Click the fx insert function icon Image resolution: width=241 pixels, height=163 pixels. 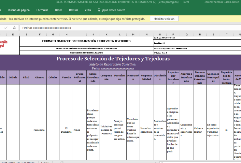[14, 28]
